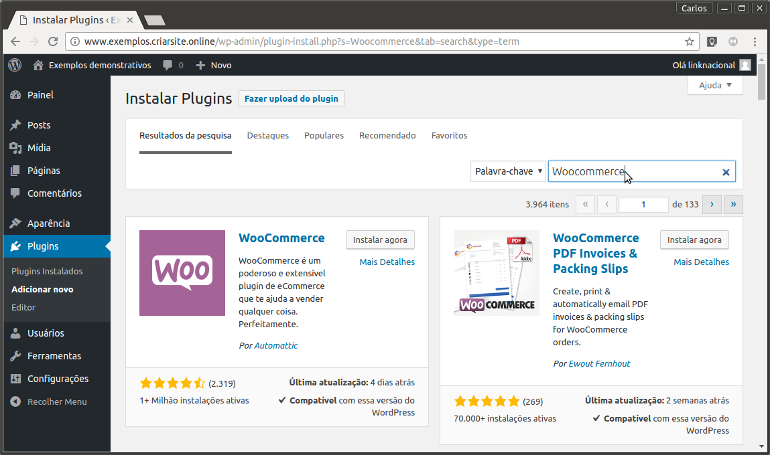Open Mais Detalhes for PDF Invoices plugin

pyautogui.click(x=701, y=262)
